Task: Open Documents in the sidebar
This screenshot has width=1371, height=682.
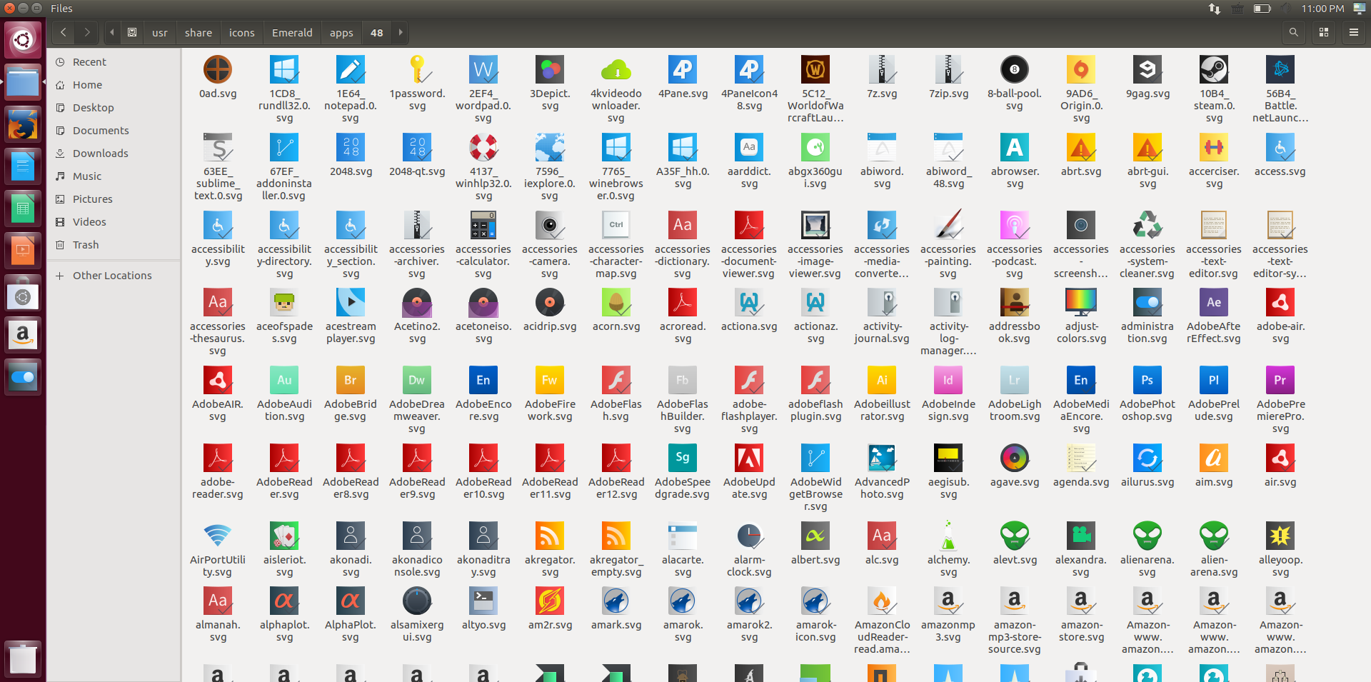Action: 114,131
